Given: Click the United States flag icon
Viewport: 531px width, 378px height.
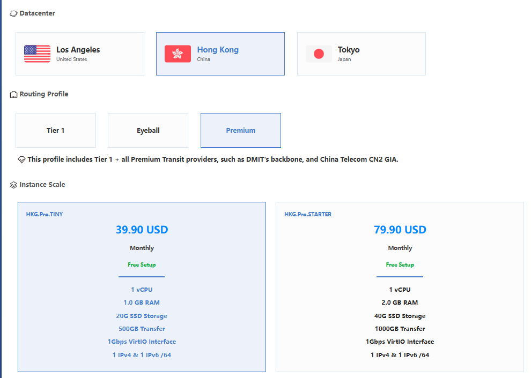Looking at the screenshot, I should (37, 54).
